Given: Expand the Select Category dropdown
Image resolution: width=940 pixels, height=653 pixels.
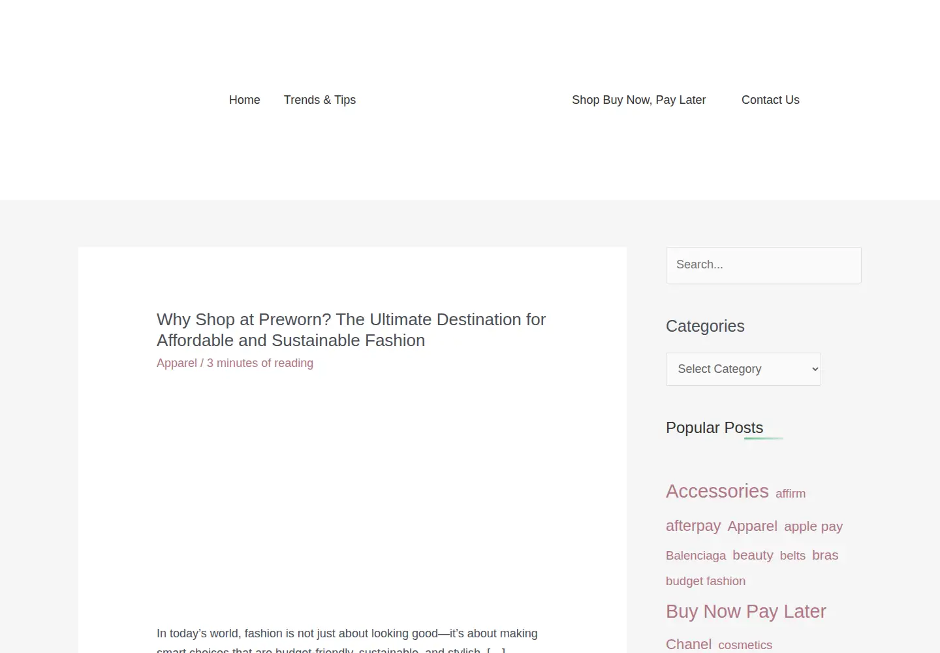Looking at the screenshot, I should coord(744,370).
